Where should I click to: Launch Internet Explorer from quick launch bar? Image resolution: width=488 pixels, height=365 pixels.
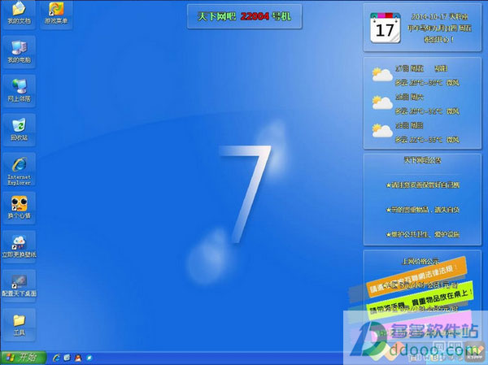coord(57,358)
